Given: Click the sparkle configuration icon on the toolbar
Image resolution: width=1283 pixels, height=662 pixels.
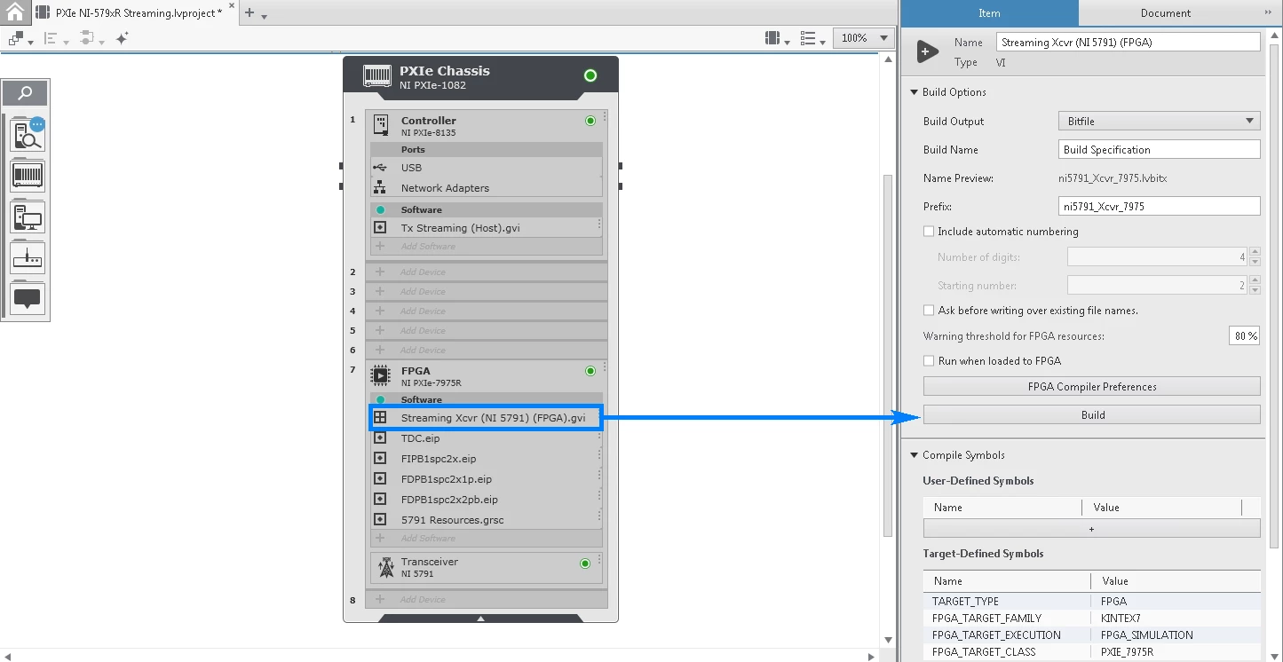Looking at the screenshot, I should click(x=121, y=38).
